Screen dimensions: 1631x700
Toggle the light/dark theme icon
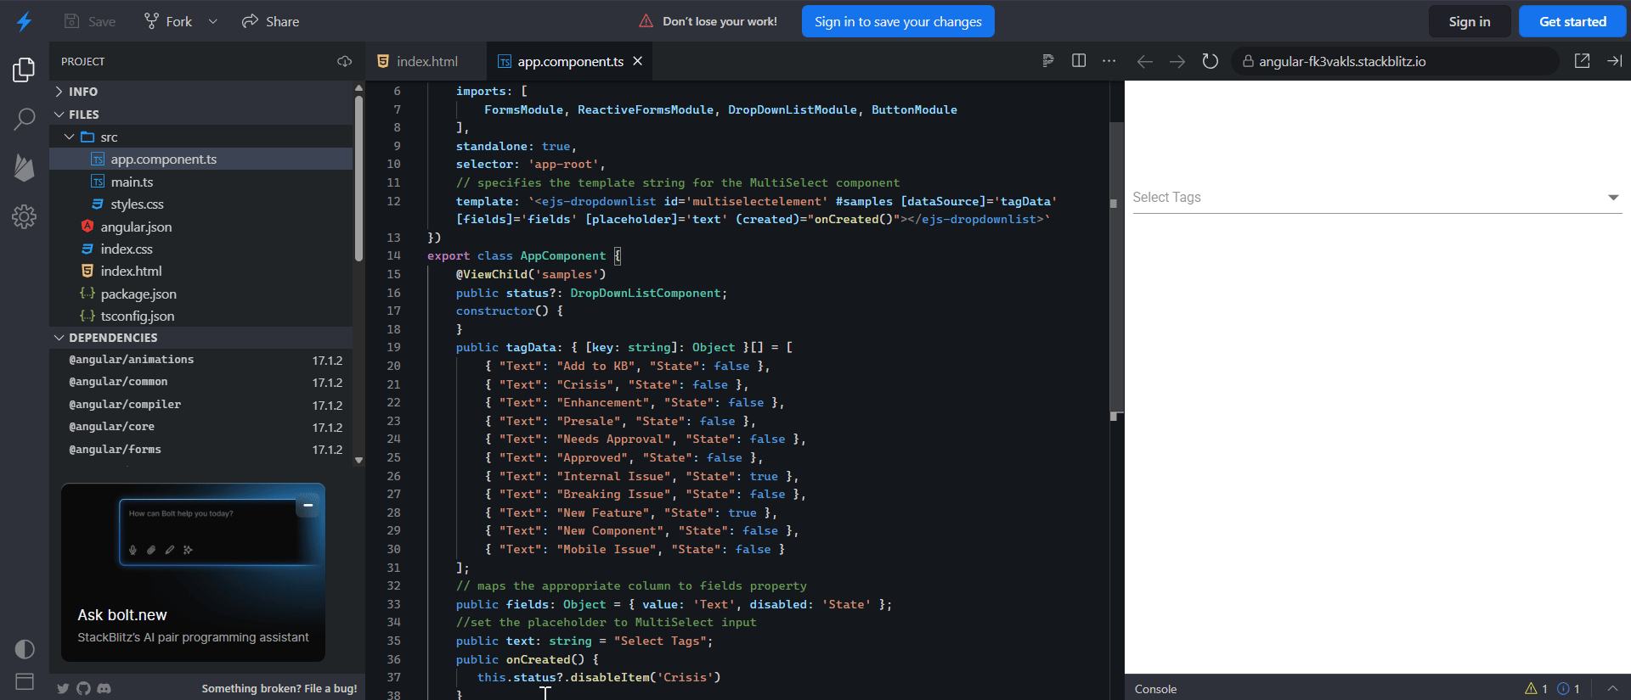pyautogui.click(x=24, y=649)
